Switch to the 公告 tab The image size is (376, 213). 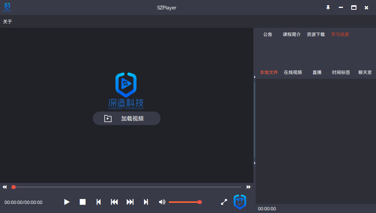[268, 34]
